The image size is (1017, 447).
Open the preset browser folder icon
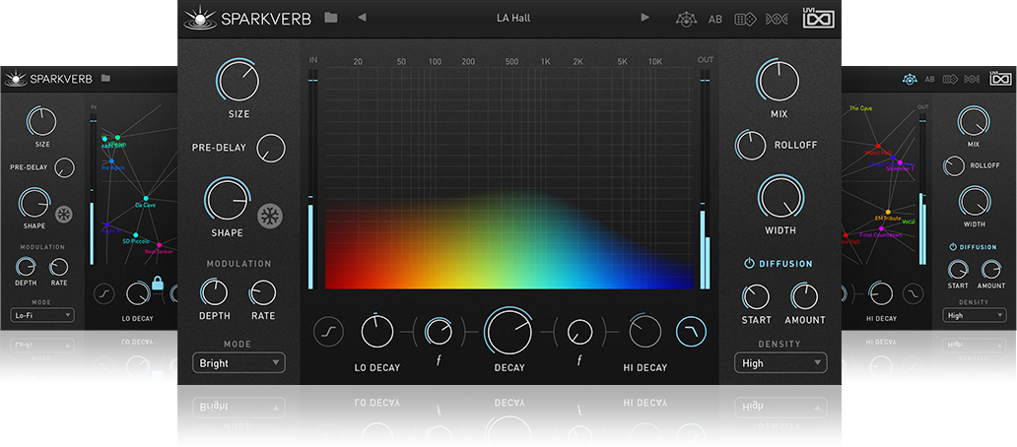(x=330, y=18)
